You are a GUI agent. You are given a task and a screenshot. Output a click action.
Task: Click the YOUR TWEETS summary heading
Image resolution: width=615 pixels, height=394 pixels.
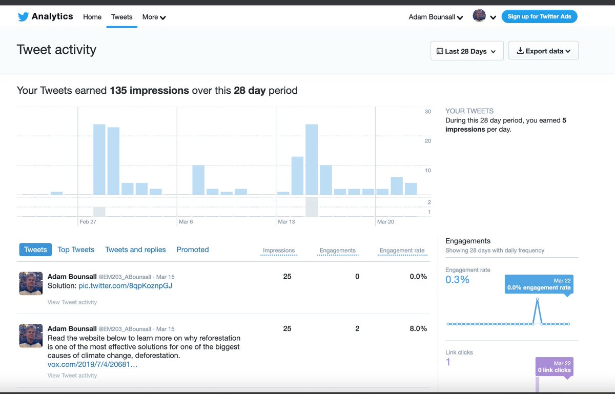point(469,111)
